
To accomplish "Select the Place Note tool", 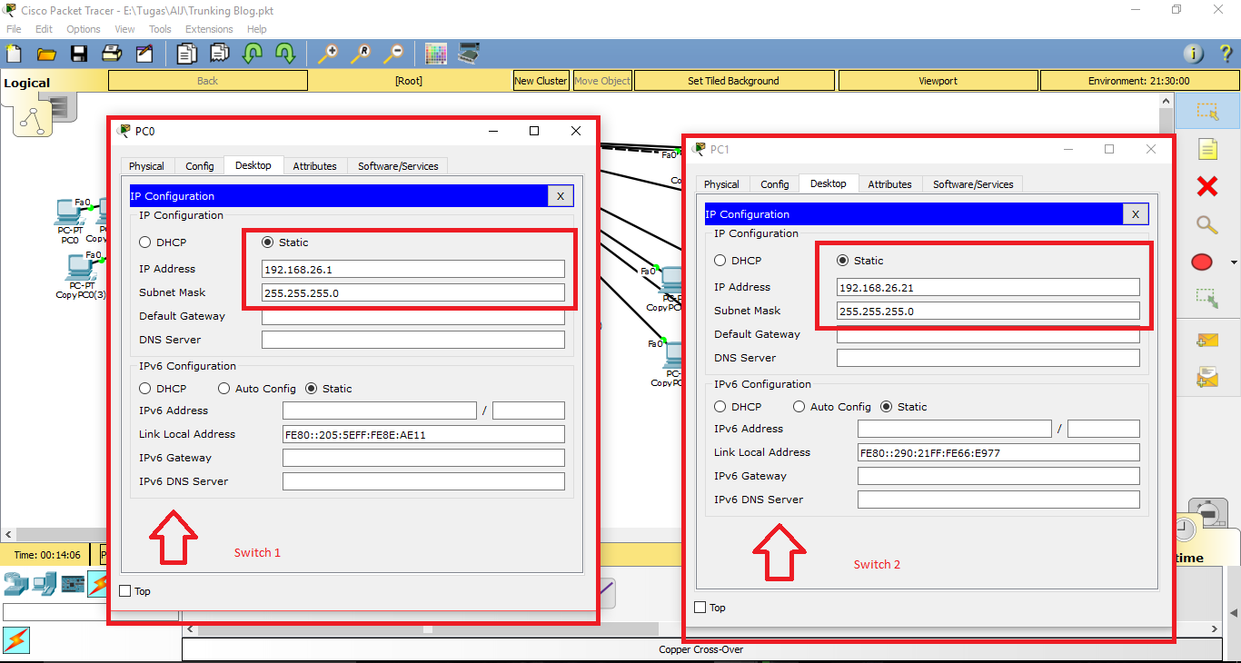I will tap(1207, 148).
